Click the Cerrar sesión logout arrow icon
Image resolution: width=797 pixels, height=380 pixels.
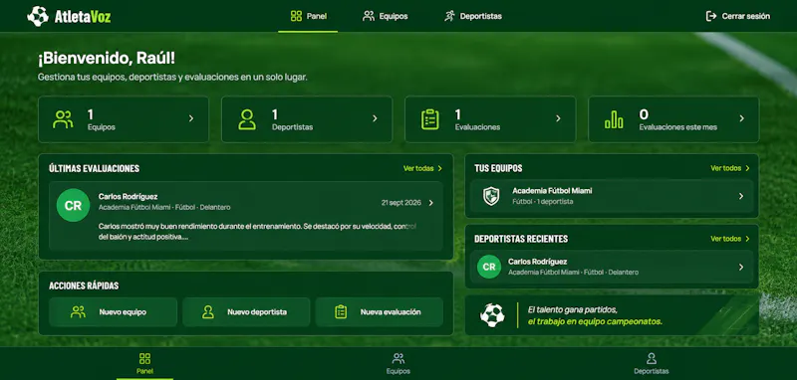point(711,16)
